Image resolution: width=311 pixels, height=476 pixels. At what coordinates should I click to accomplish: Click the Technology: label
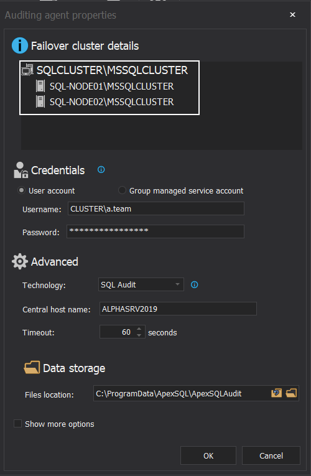click(44, 286)
